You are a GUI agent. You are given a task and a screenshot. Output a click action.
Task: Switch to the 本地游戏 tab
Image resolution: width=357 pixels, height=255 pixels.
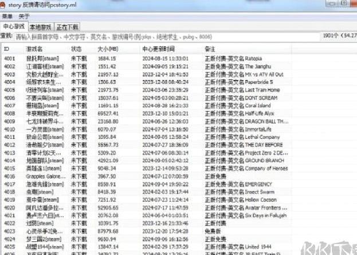[x=41, y=27]
